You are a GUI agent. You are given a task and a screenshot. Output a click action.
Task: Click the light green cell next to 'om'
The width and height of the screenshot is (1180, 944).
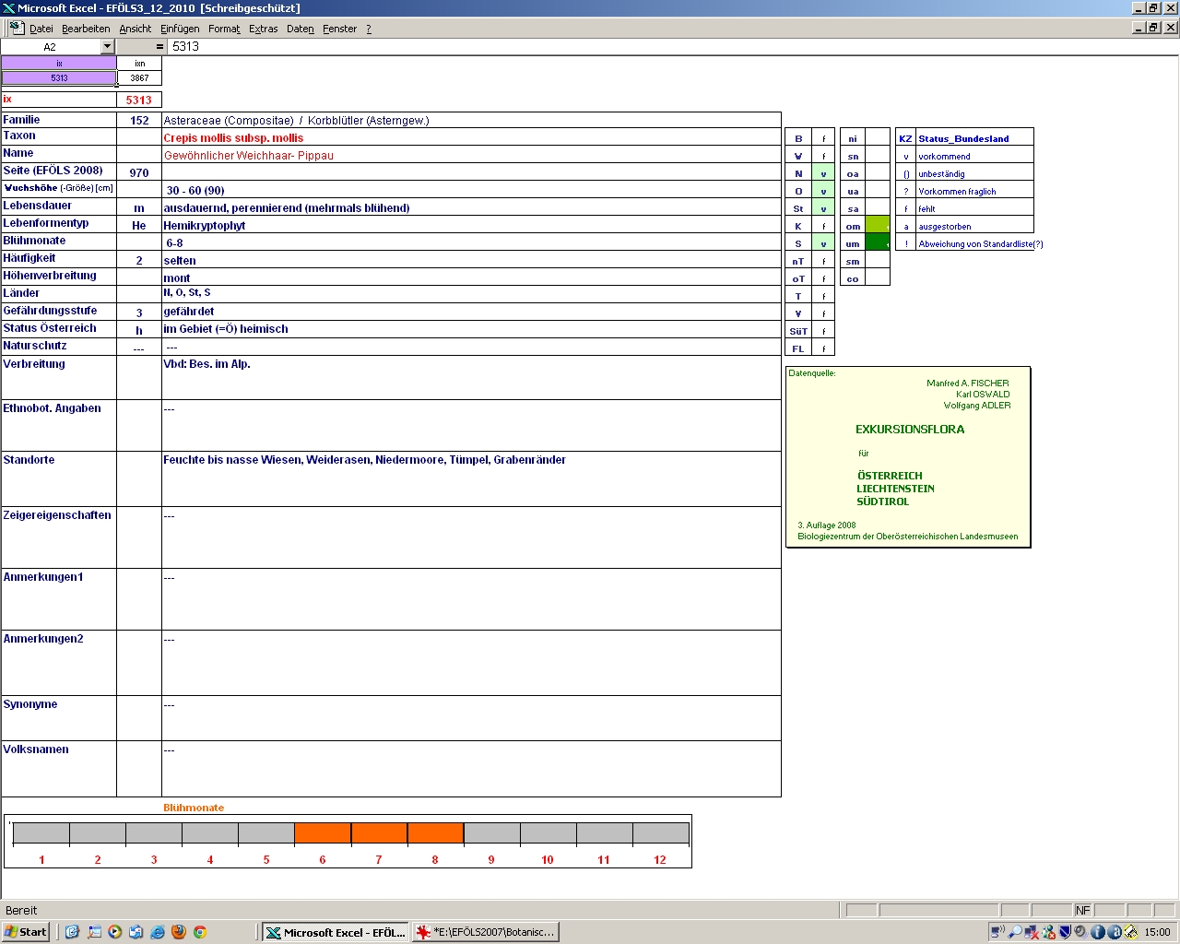click(x=878, y=226)
